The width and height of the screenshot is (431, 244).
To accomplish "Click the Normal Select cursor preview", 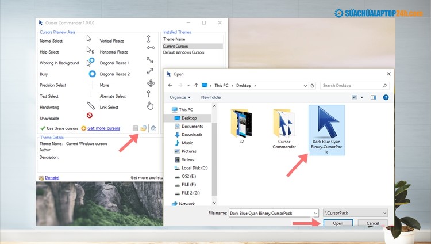I will click(88, 39).
